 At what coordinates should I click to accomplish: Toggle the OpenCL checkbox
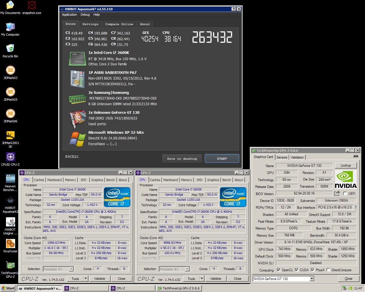(x=279, y=270)
